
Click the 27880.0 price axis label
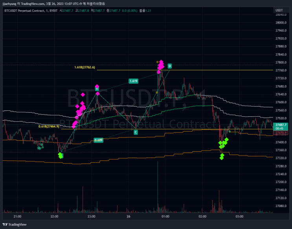click(x=281, y=46)
